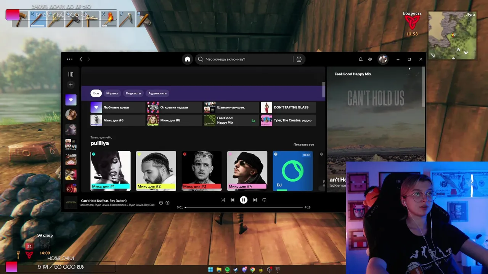
Task: Select the "Подкасты" filter chip
Action: (133, 93)
